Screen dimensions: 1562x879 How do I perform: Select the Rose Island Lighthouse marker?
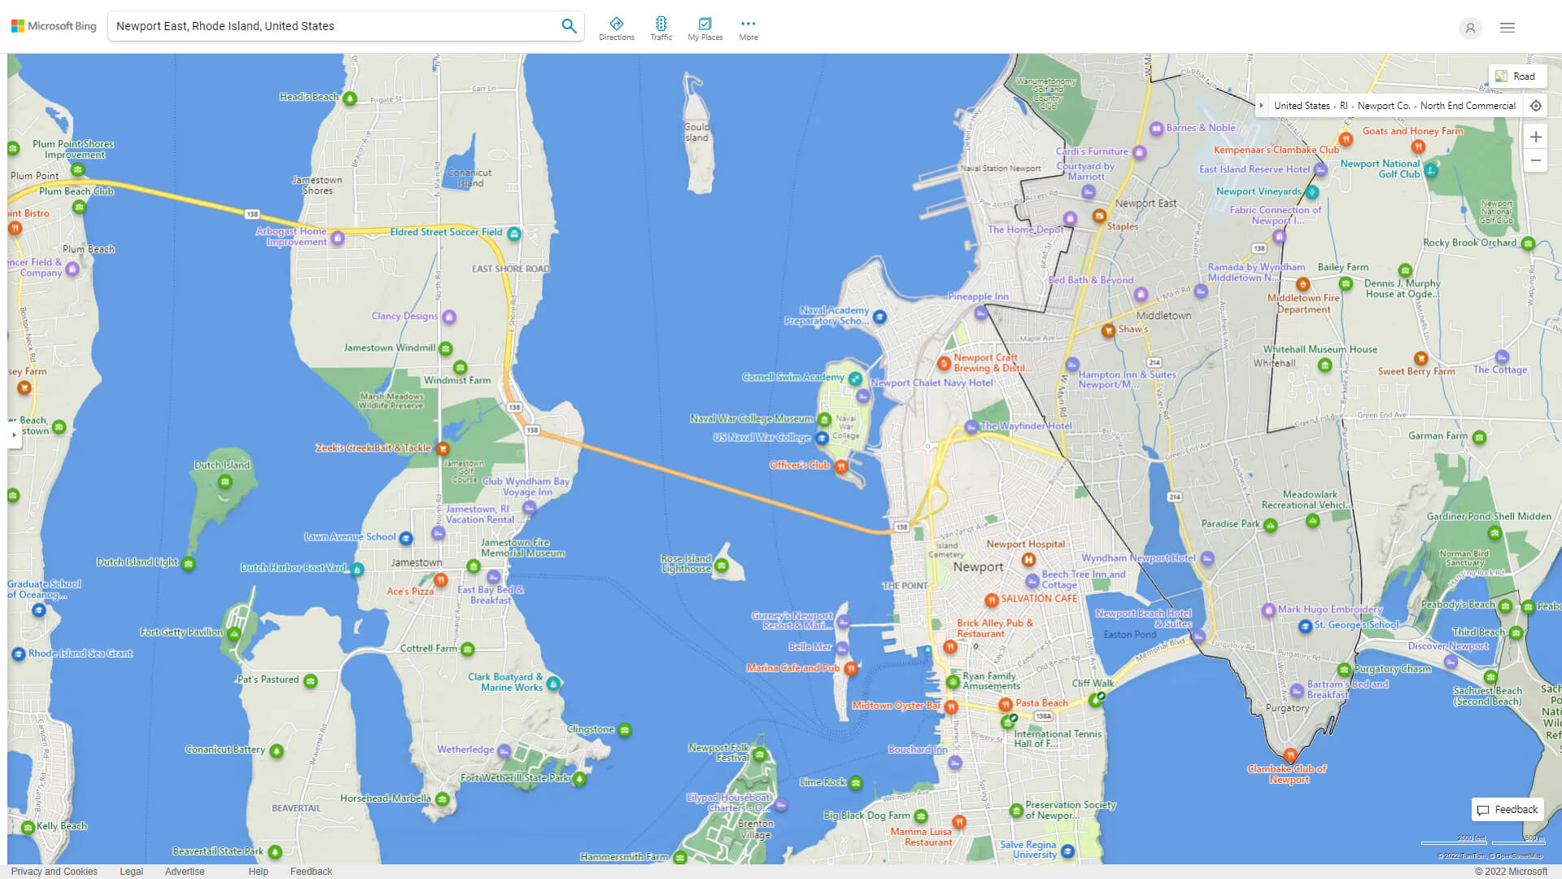(x=721, y=566)
